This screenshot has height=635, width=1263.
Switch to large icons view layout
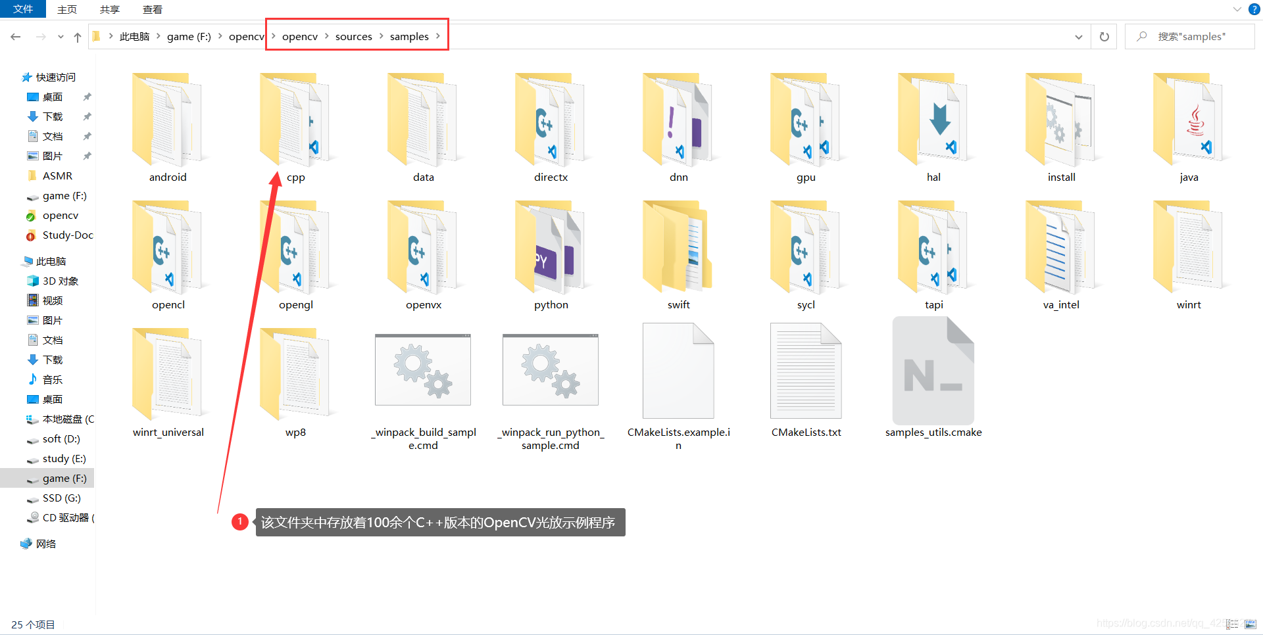1251,624
